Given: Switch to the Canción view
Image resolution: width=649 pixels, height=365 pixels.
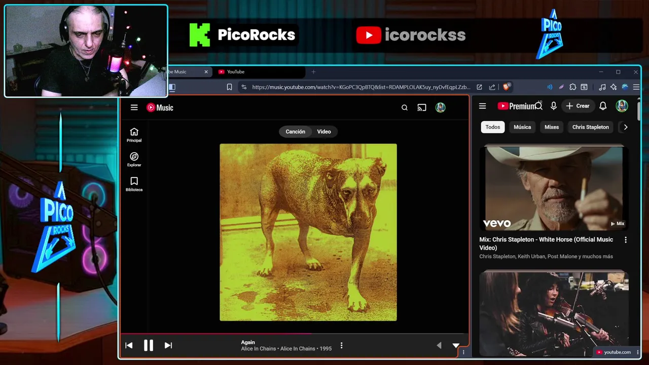Looking at the screenshot, I should 295,131.
